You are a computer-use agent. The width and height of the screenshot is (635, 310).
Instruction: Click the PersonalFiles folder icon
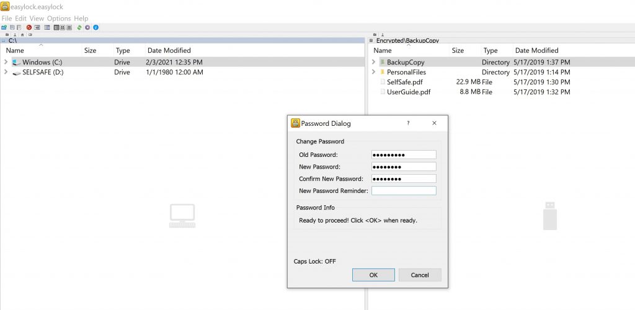point(382,72)
